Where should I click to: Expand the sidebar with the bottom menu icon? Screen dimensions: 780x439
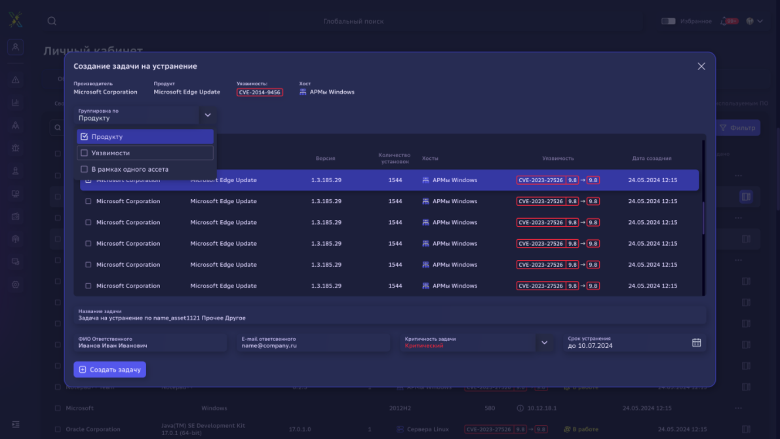pyautogui.click(x=16, y=424)
